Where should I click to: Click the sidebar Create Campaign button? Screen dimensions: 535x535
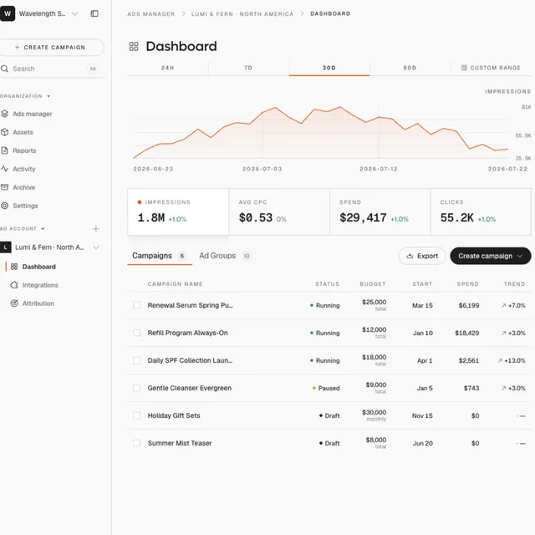click(x=51, y=48)
